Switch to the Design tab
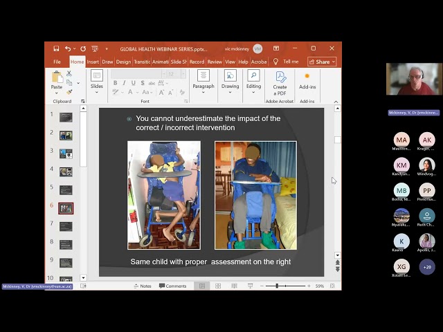This screenshot has height=332, width=443. (x=123, y=62)
